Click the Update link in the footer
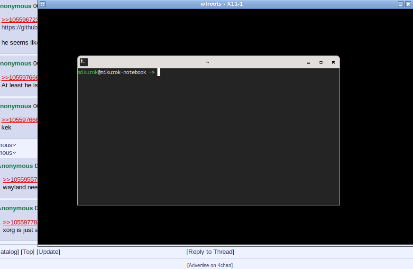Screen dimensions: 413x269 click(48, 252)
